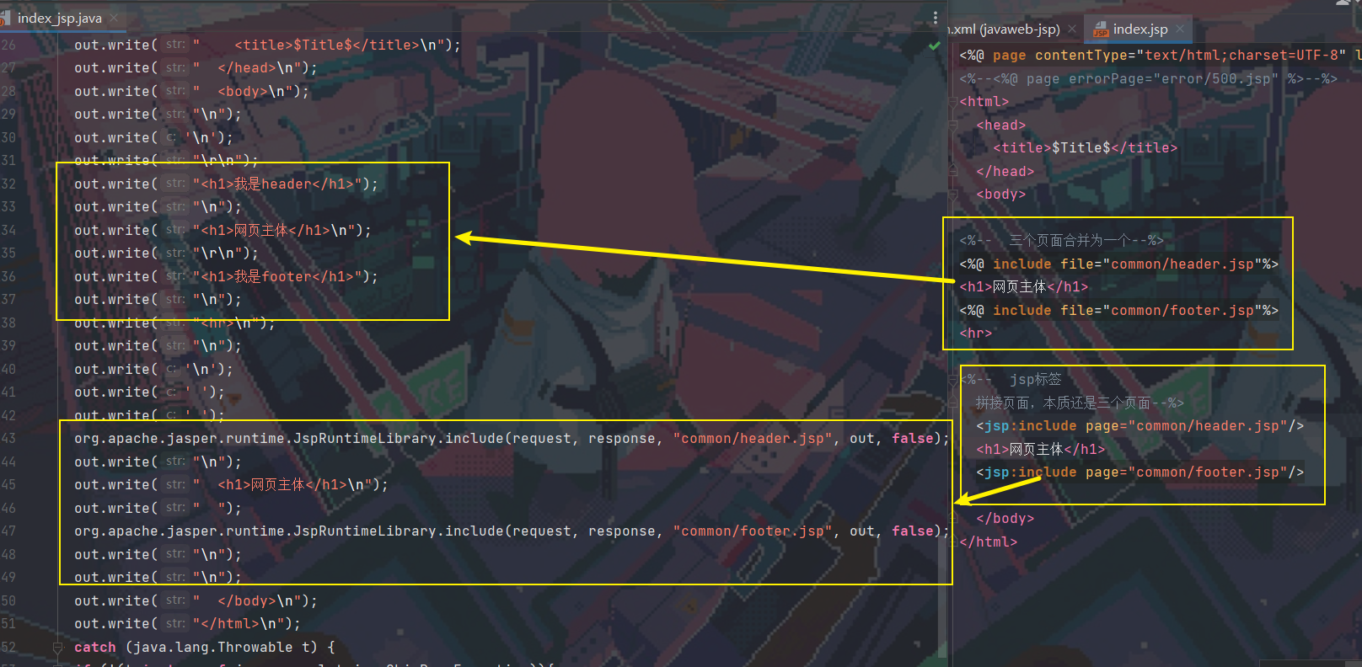This screenshot has height=667, width=1362.
Task: Click fold marker beside </html> closing tag
Action: coord(954,542)
